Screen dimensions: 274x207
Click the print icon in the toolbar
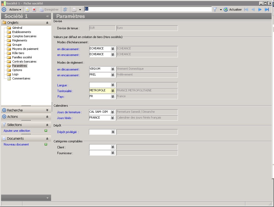click(x=74, y=10)
